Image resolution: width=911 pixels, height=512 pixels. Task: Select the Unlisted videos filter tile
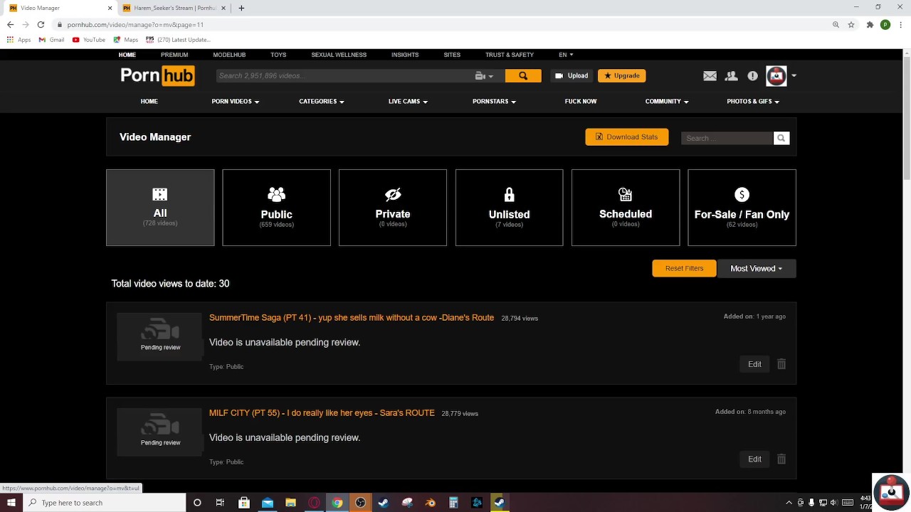(x=509, y=208)
